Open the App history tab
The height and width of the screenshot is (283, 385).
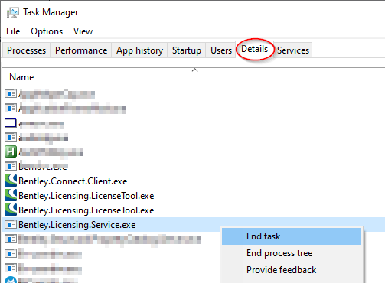139,50
